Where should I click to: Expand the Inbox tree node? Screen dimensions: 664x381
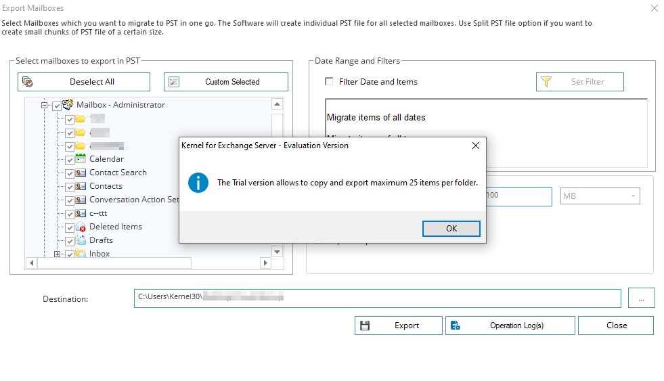pos(57,254)
